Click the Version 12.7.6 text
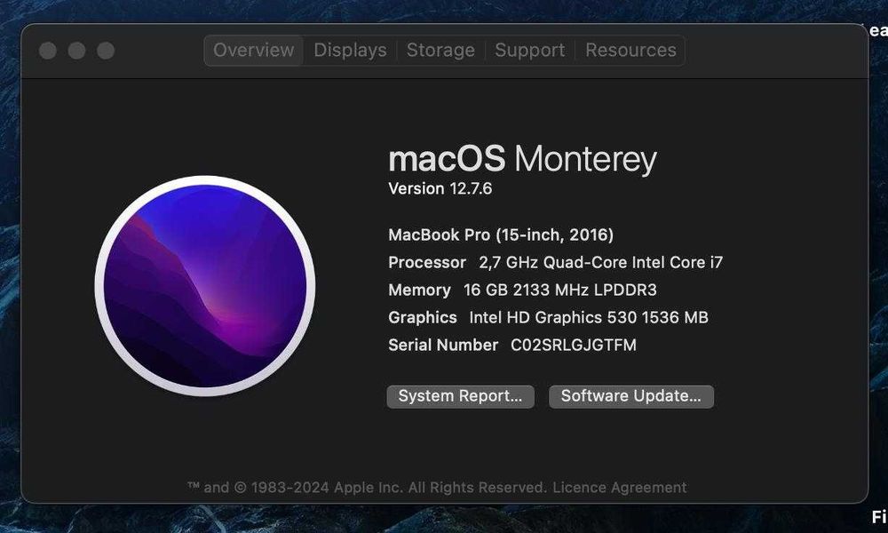This screenshot has height=533, width=888. tap(440, 188)
